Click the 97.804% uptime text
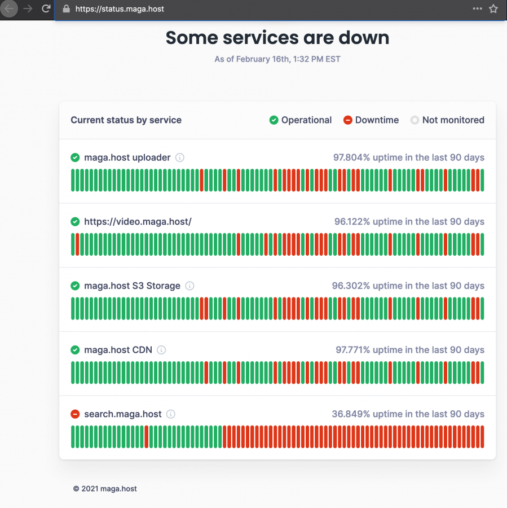 (409, 157)
